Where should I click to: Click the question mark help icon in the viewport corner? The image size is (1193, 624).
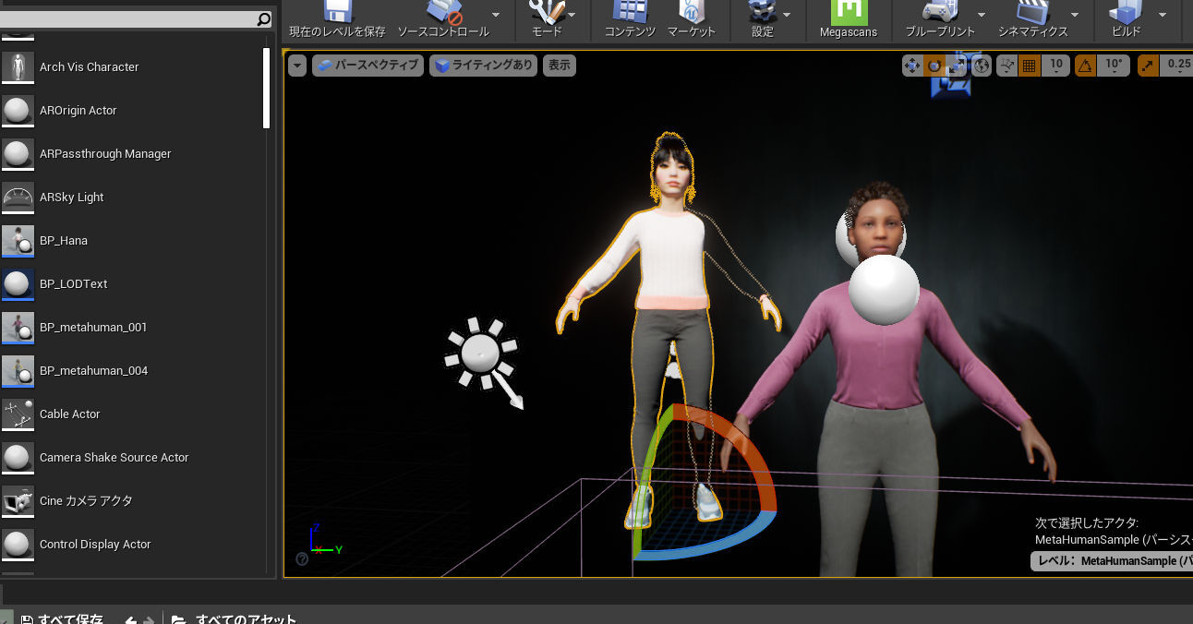click(x=302, y=558)
